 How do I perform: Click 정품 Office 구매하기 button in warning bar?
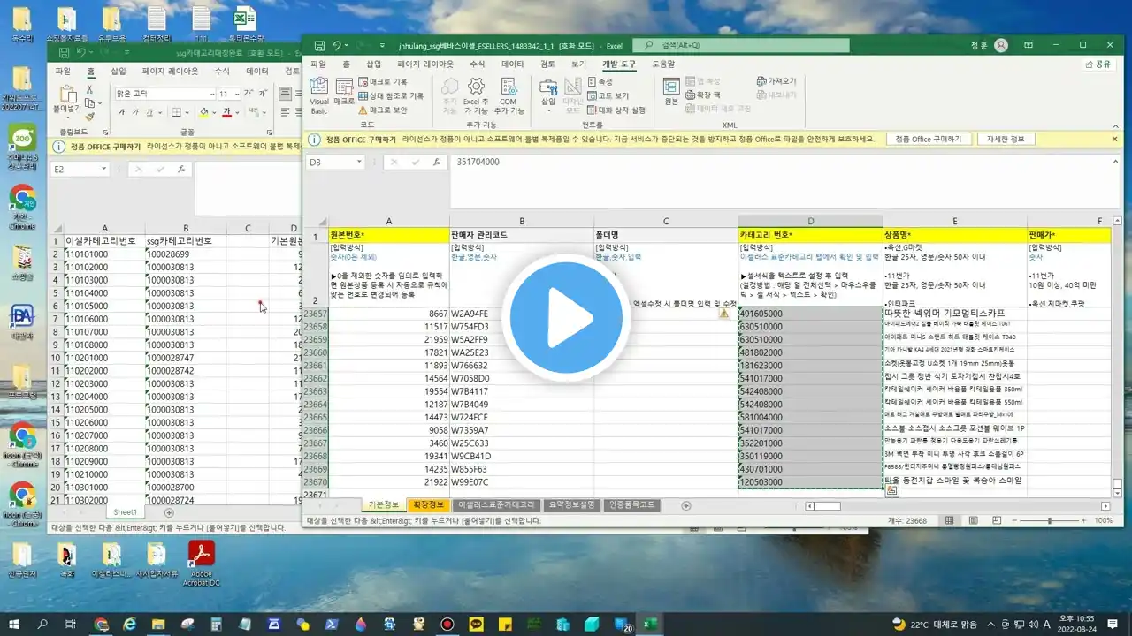[x=928, y=139]
